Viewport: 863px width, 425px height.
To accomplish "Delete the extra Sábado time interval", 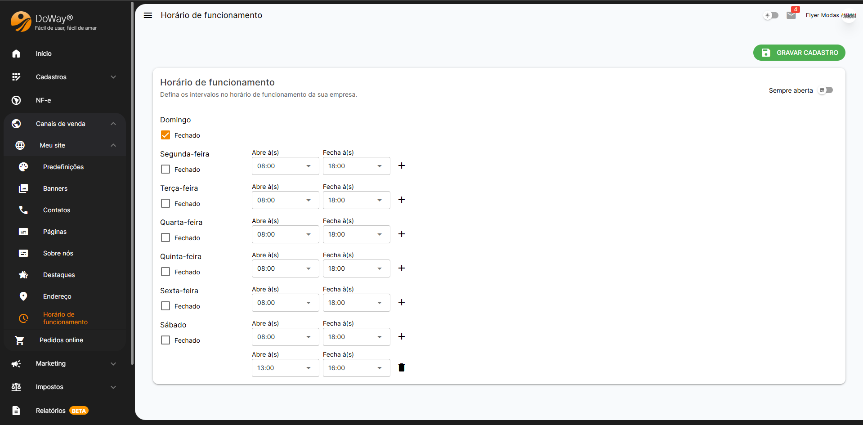I will click(x=402, y=368).
